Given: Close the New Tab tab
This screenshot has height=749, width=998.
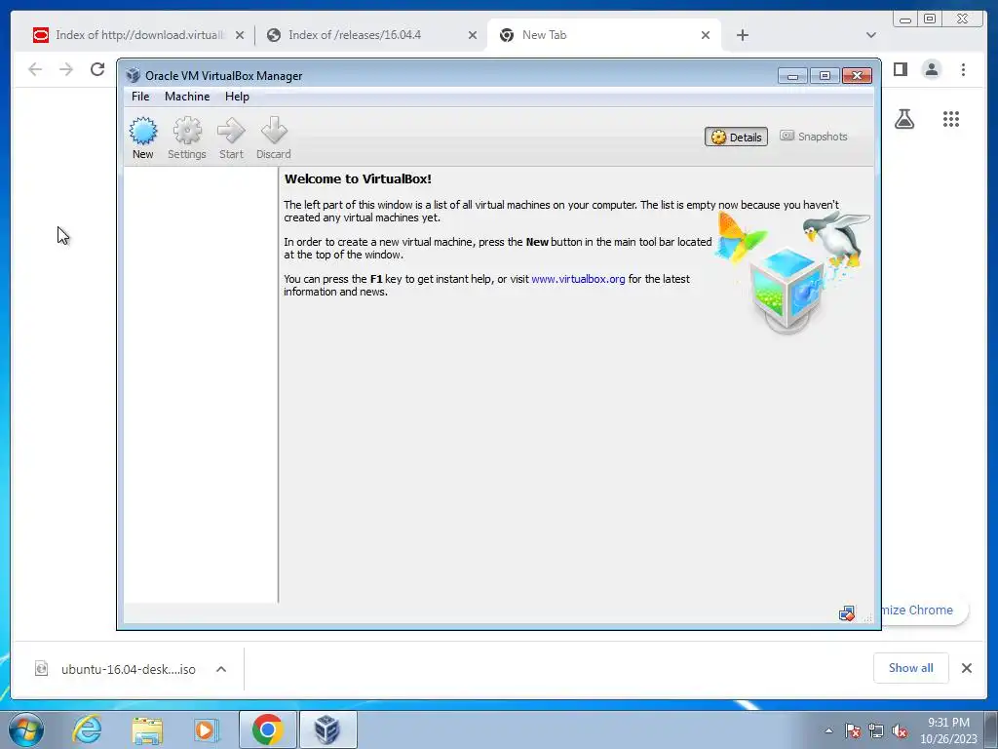Looking at the screenshot, I should (x=706, y=35).
